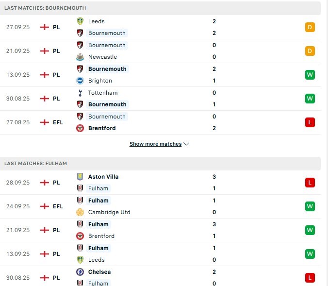Click the England flag beside 13.09.25 Bournemouth match

(45, 75)
